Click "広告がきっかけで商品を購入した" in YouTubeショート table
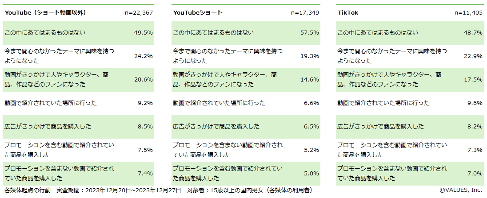The height and width of the screenshot is (198, 487). click(x=216, y=126)
